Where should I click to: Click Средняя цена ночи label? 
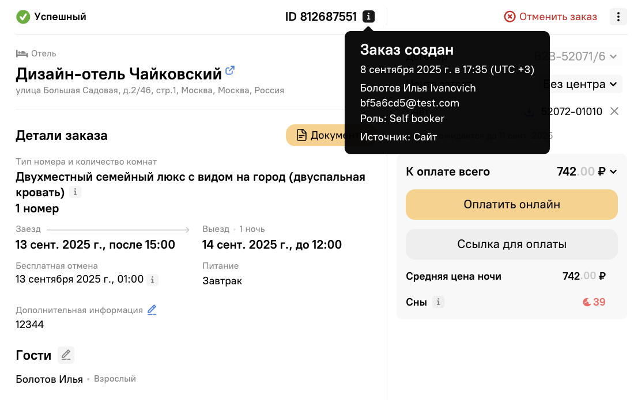coord(453,276)
